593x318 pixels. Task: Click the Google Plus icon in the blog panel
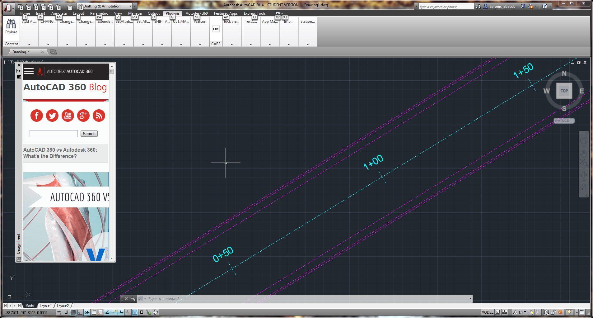[x=83, y=116]
